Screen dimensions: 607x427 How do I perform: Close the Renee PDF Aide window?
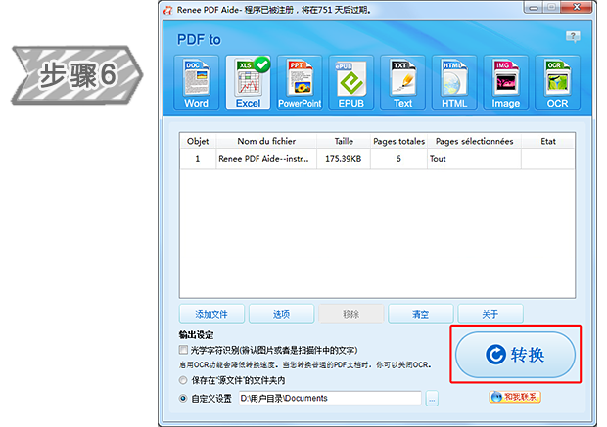[577, 7]
